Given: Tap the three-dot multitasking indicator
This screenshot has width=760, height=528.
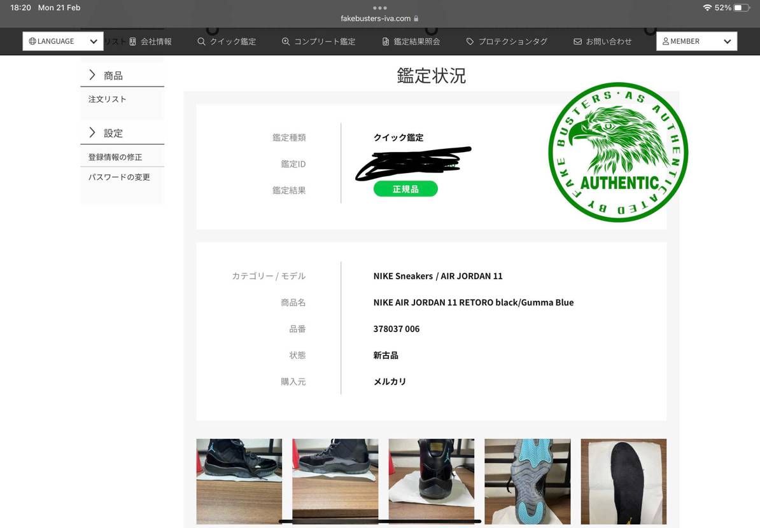Looking at the screenshot, I should [380, 8].
